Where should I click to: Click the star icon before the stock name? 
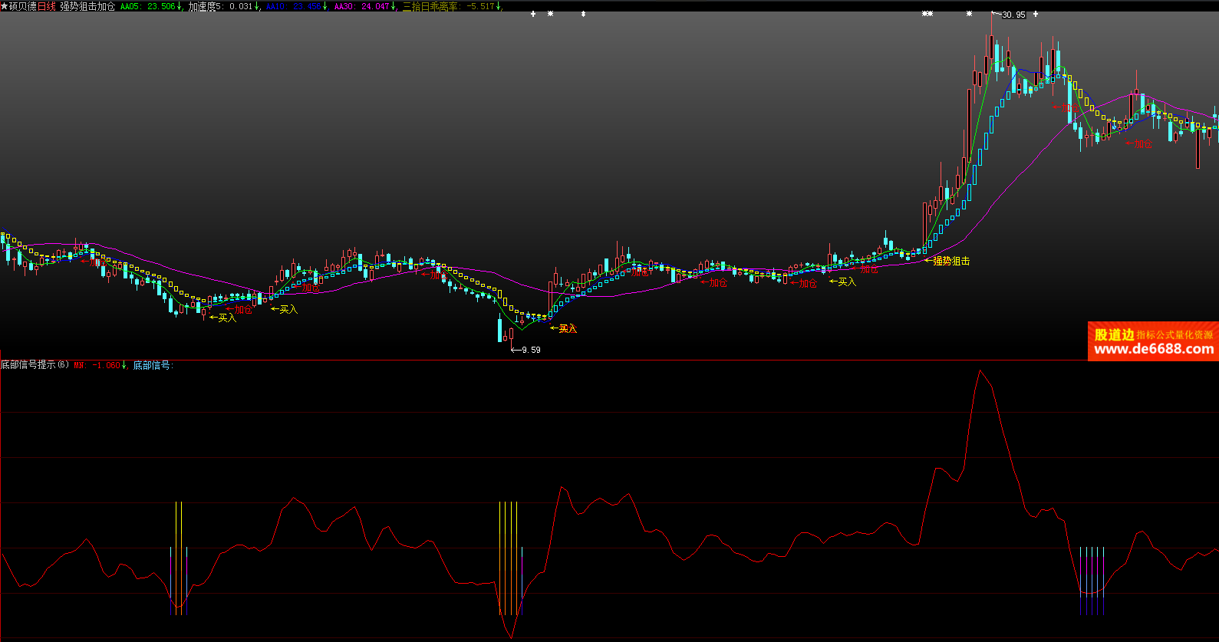(x=4, y=6)
